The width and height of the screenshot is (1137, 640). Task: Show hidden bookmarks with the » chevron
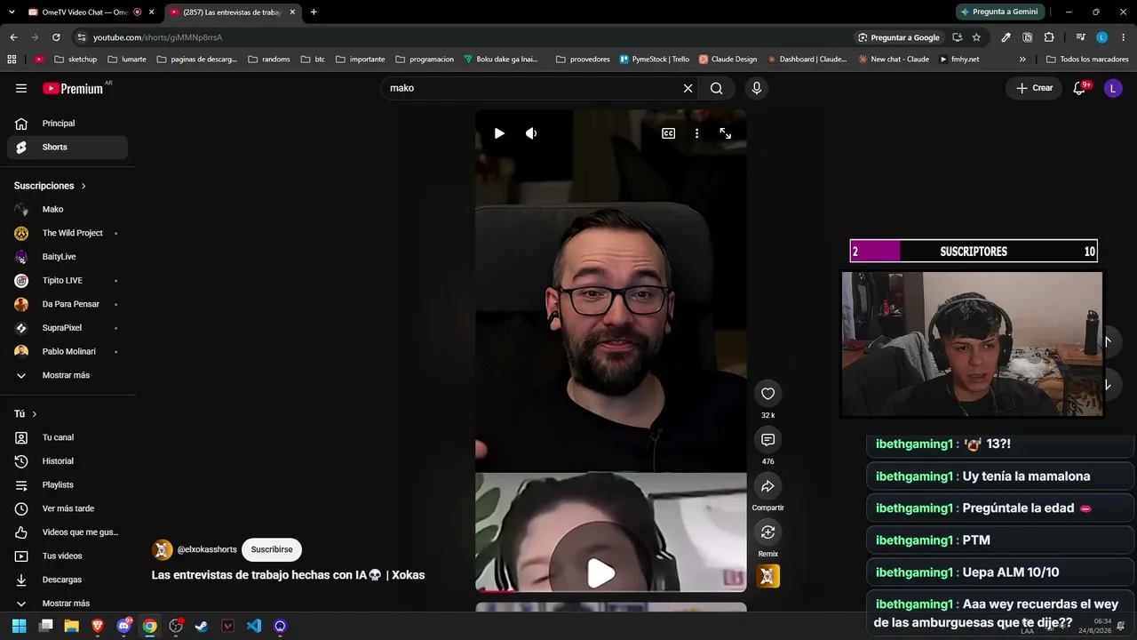click(x=1022, y=60)
